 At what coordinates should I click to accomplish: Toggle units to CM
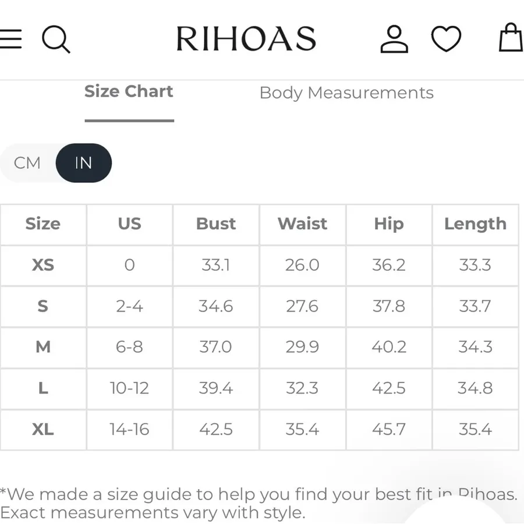[27, 163]
